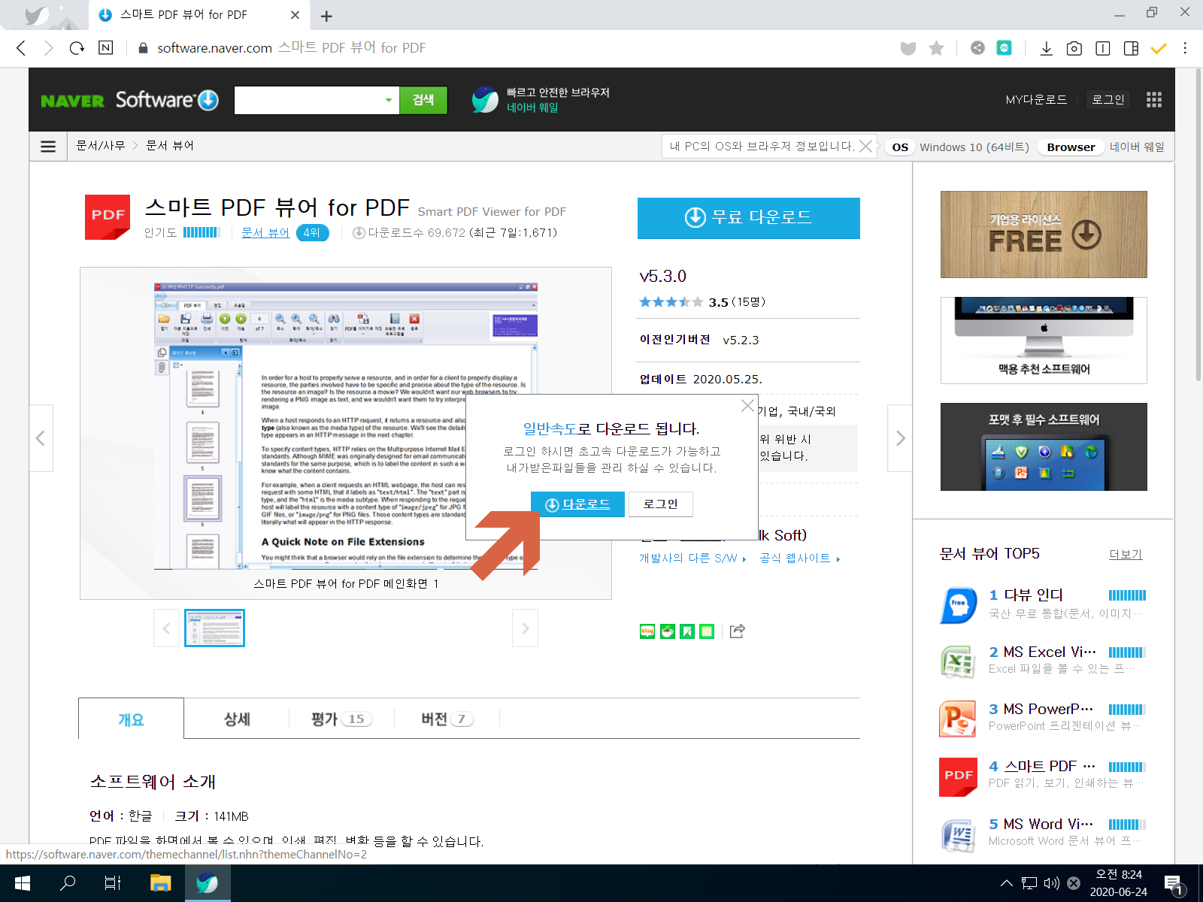Click the PDF app icon by the title
This screenshot has width=1203, height=902.
point(108,217)
